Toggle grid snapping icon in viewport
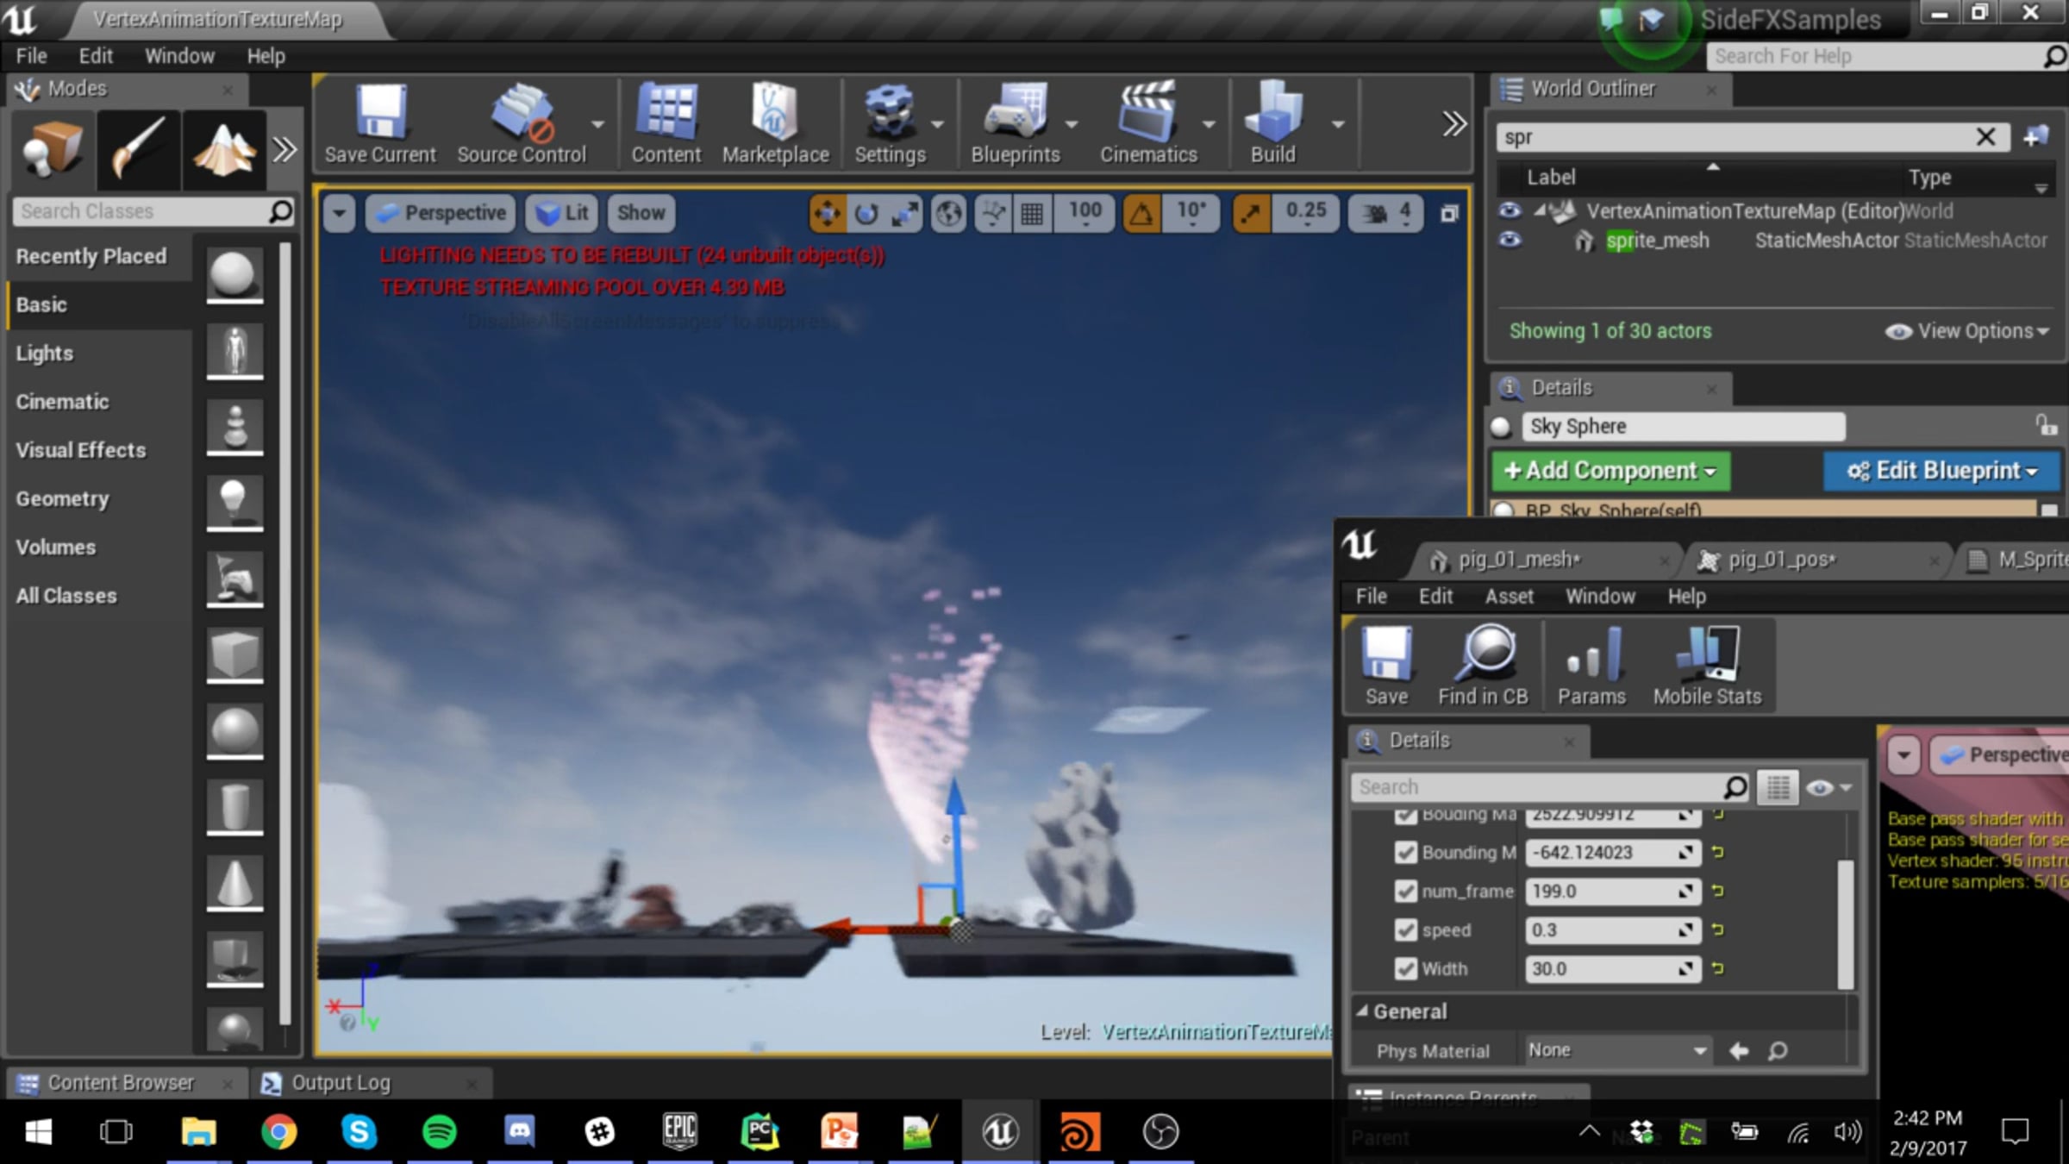This screenshot has height=1164, width=2069. point(1032,213)
